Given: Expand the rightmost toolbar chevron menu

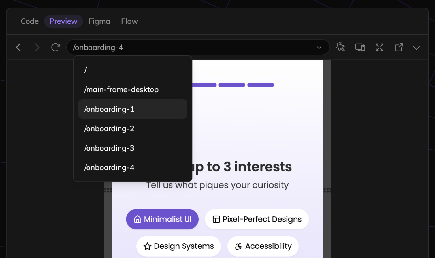Looking at the screenshot, I should click(416, 47).
